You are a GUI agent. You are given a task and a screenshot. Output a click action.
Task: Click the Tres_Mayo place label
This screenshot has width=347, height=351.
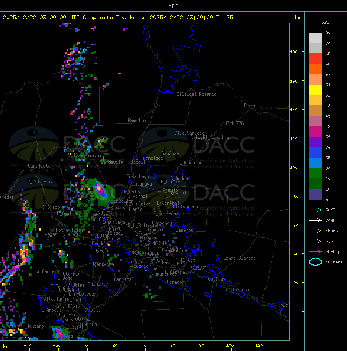pos(138,176)
